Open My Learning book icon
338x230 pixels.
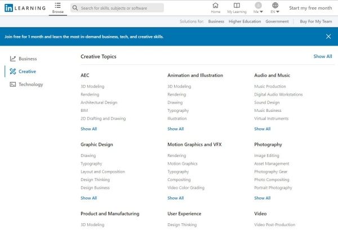tap(237, 6)
